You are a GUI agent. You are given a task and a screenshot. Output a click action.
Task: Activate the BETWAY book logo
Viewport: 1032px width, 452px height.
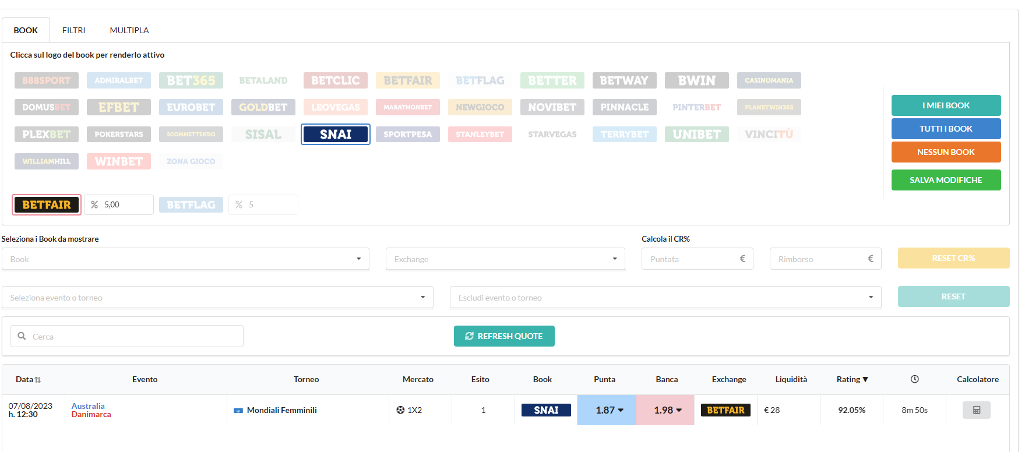click(625, 80)
